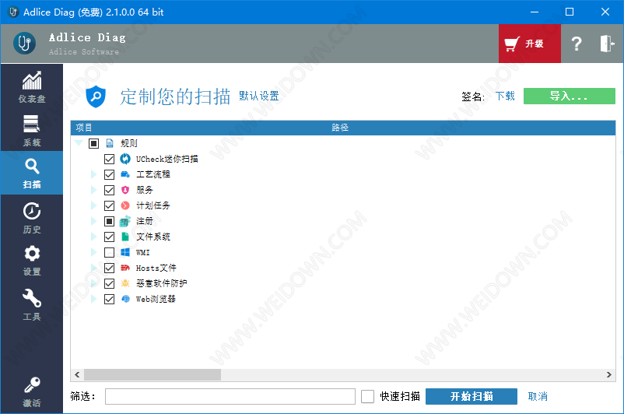Screen dimensions: 624x414
Task: Expand the 计划任务 node
Action: (93, 205)
